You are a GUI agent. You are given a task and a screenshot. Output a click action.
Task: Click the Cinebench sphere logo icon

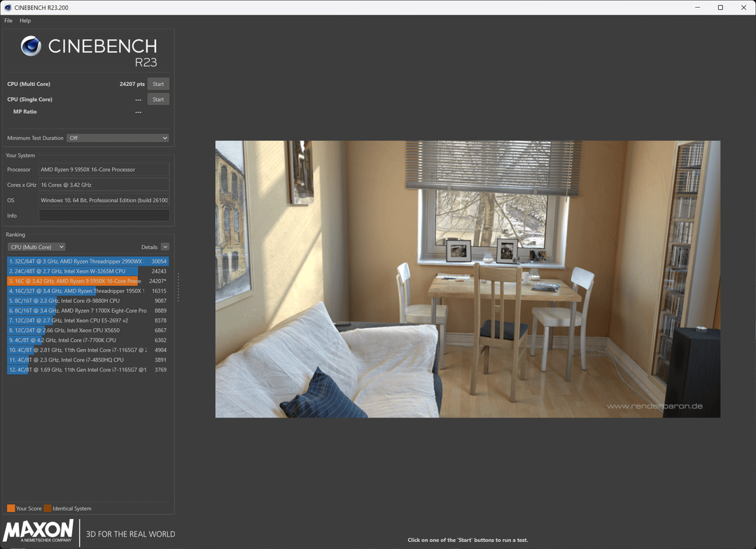tap(31, 46)
